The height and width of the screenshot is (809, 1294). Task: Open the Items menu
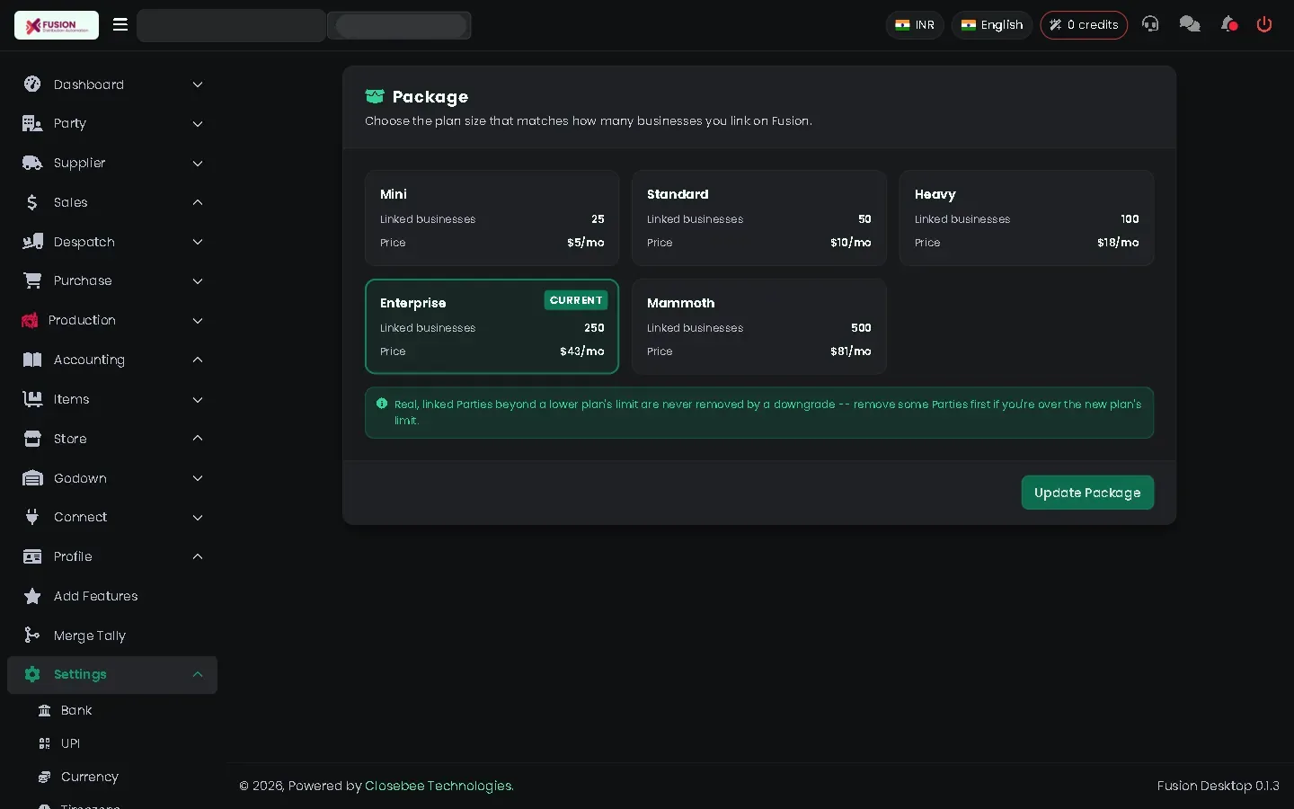(112, 399)
